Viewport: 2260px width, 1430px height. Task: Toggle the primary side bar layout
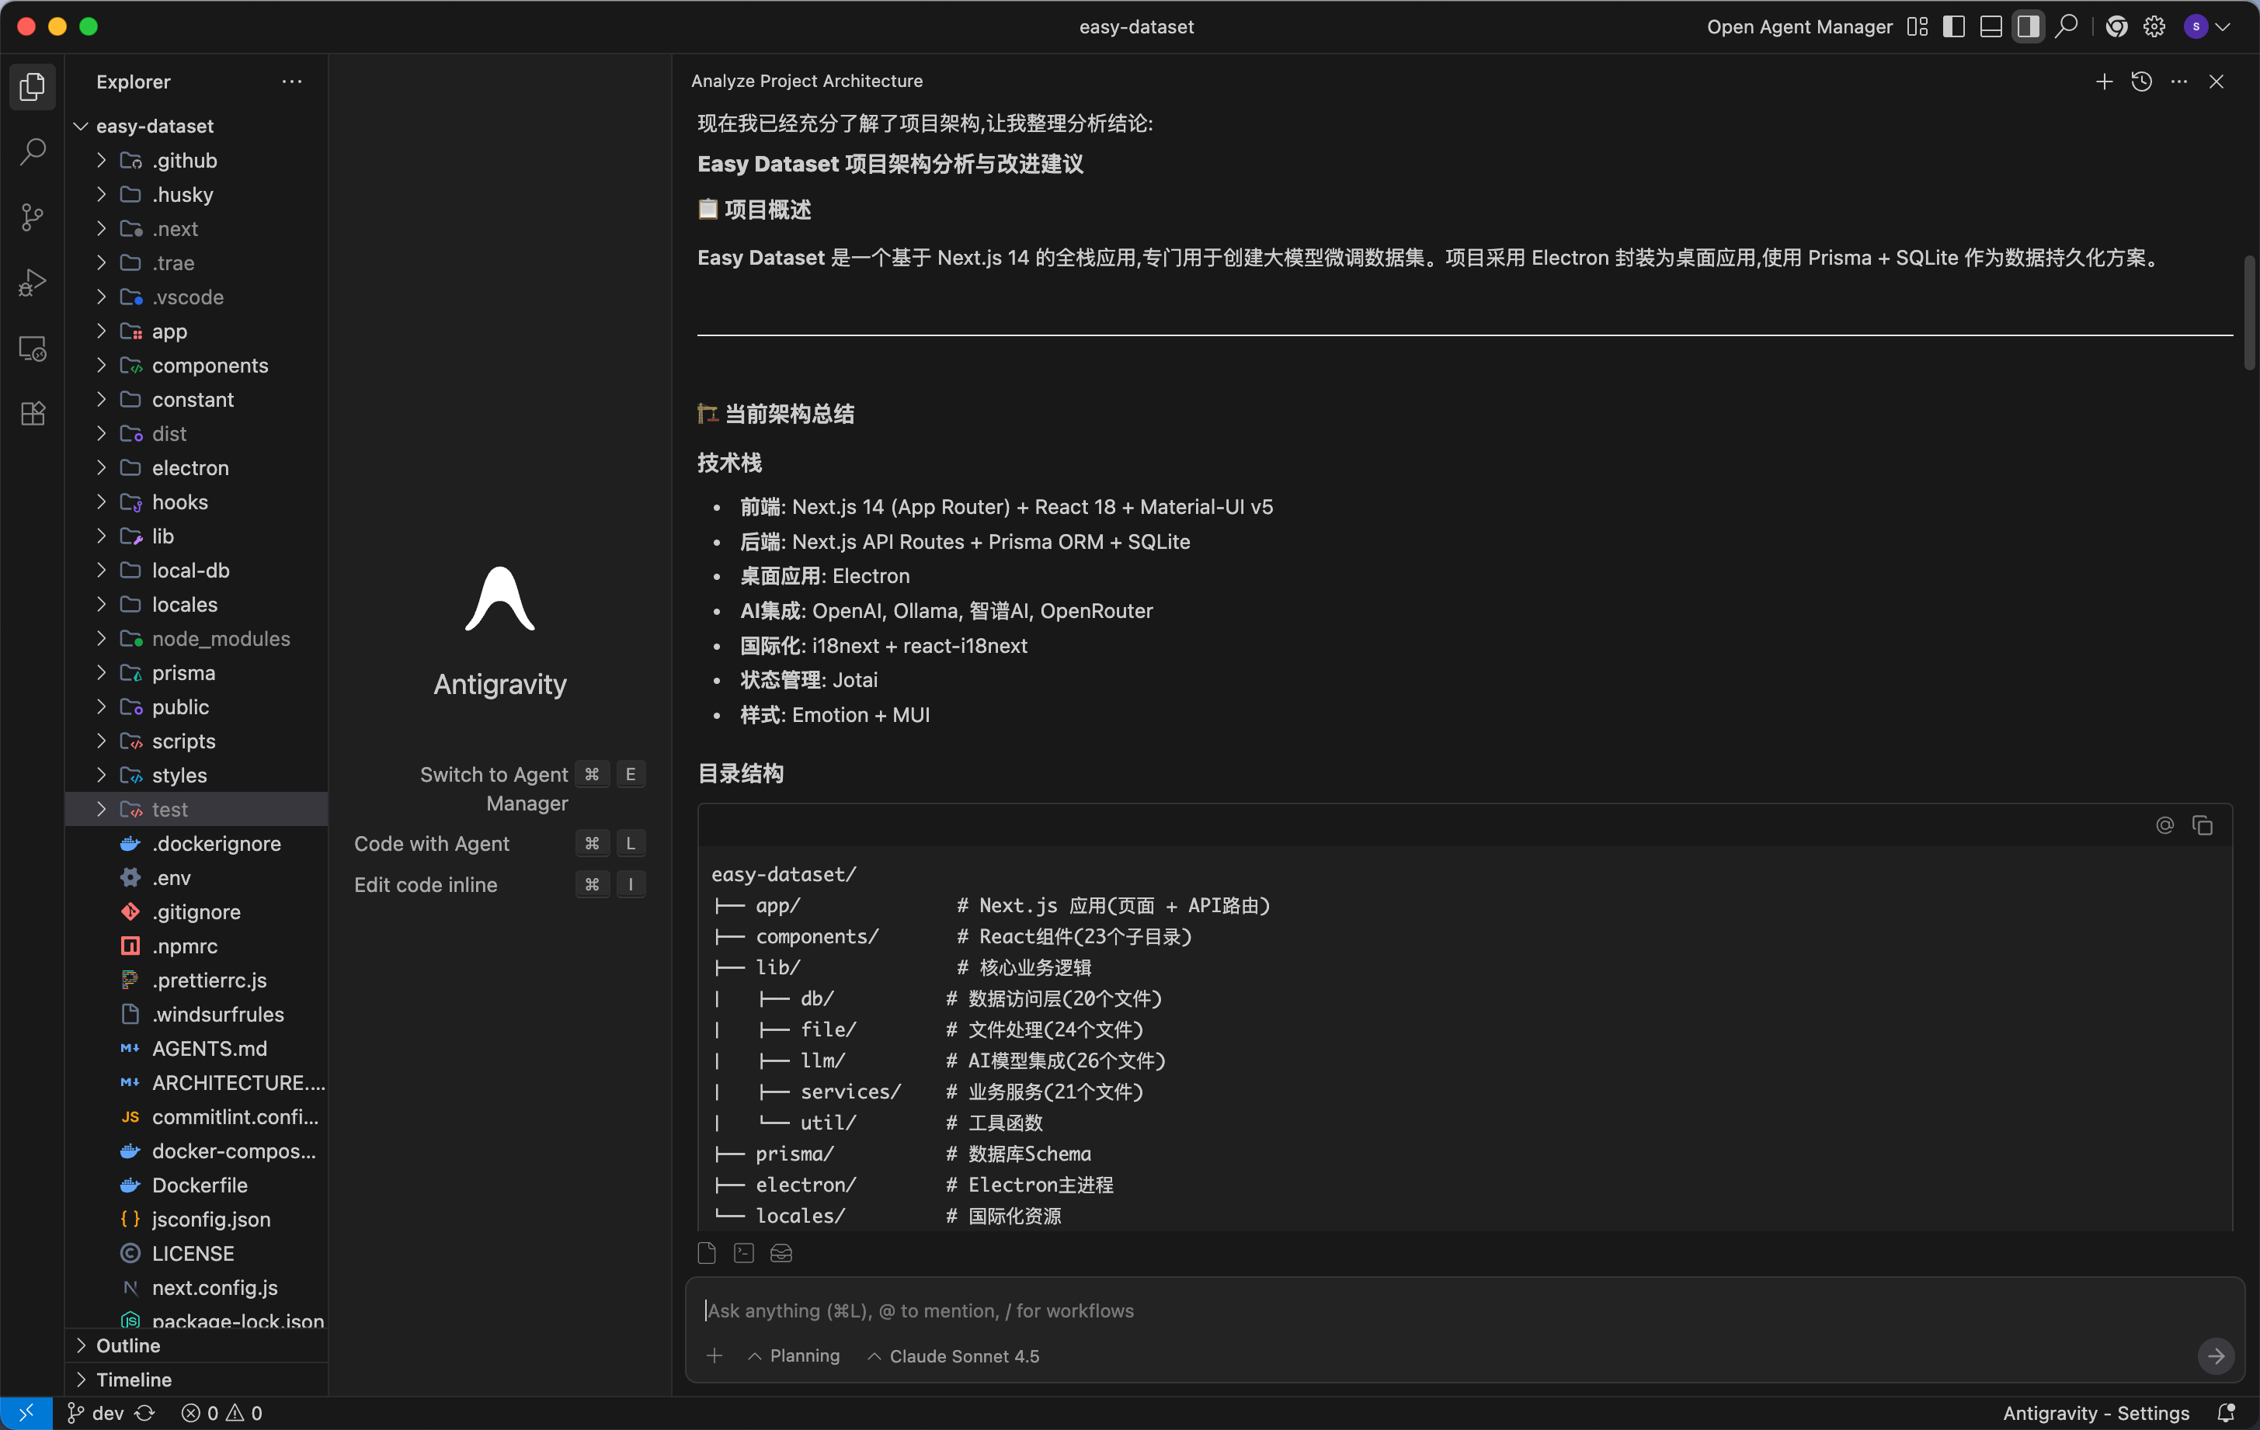(x=1953, y=27)
